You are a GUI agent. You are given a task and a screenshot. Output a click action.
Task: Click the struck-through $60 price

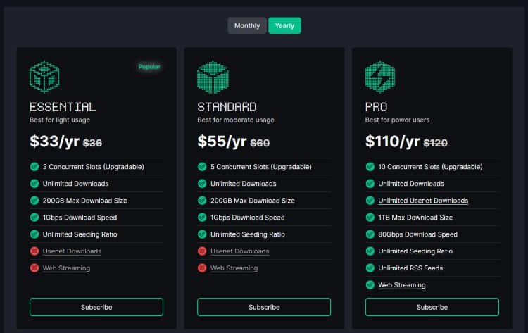coord(260,143)
